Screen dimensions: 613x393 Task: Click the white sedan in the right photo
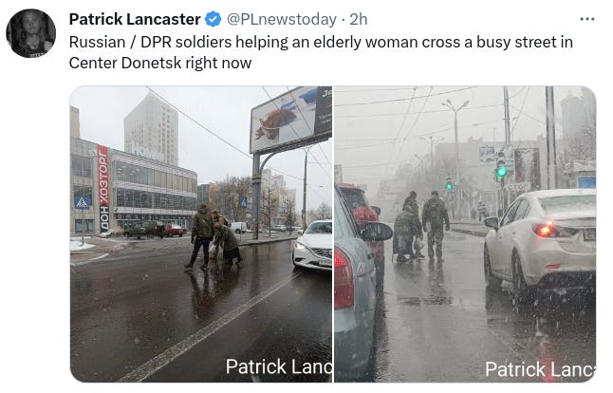tap(540, 242)
